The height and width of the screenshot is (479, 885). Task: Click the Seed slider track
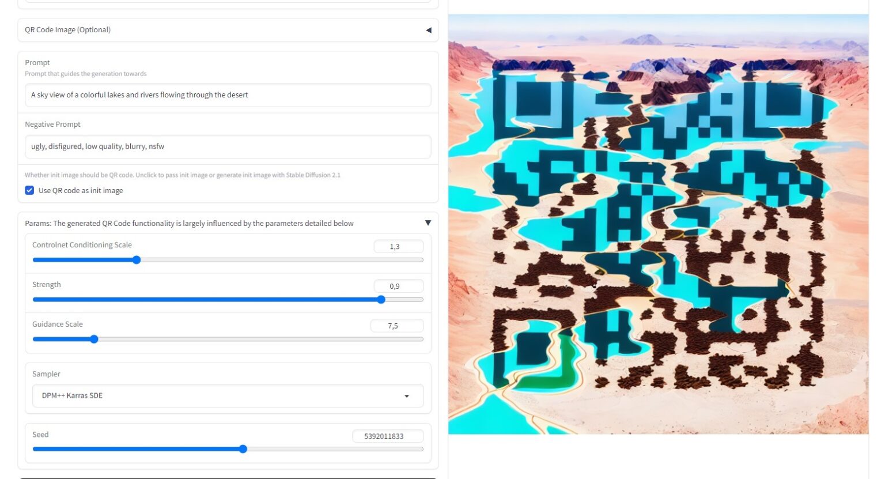pos(228,449)
